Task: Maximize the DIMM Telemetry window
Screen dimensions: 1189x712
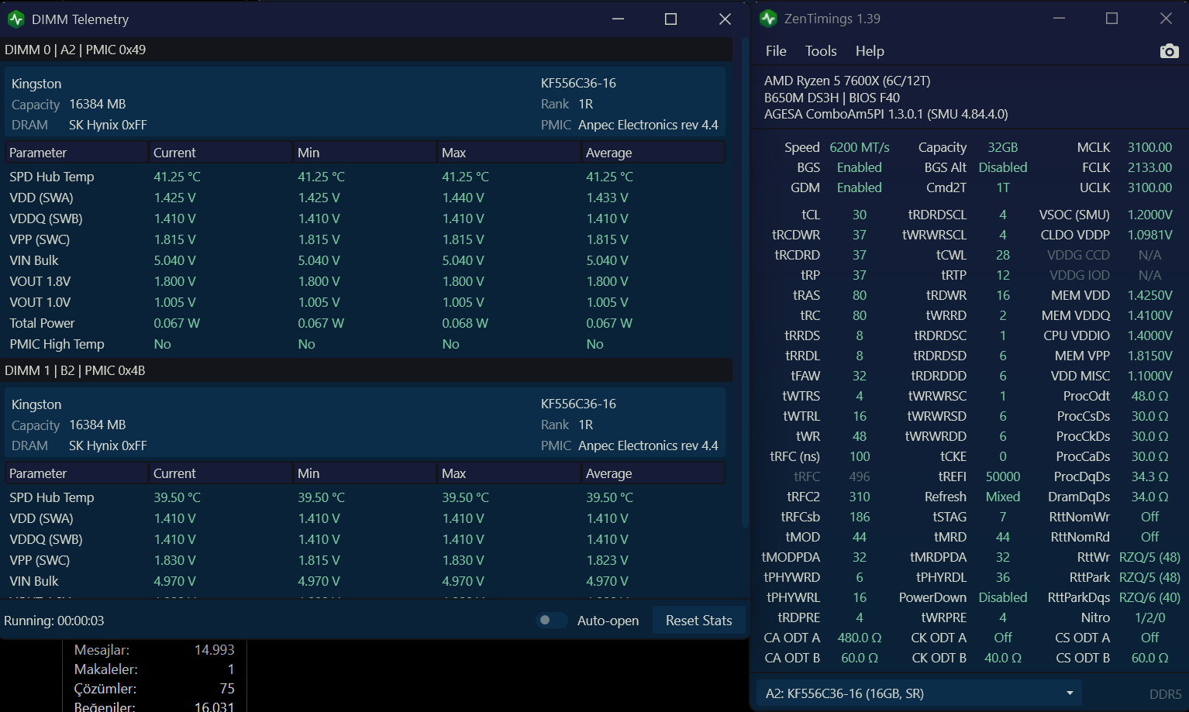Action: pos(671,19)
